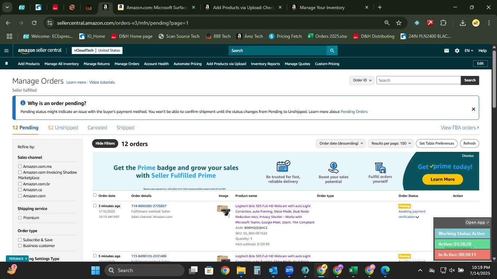This screenshot has height=279, width=497.
Task: Open the Chrome tab search dropdown
Action: click(7, 7)
